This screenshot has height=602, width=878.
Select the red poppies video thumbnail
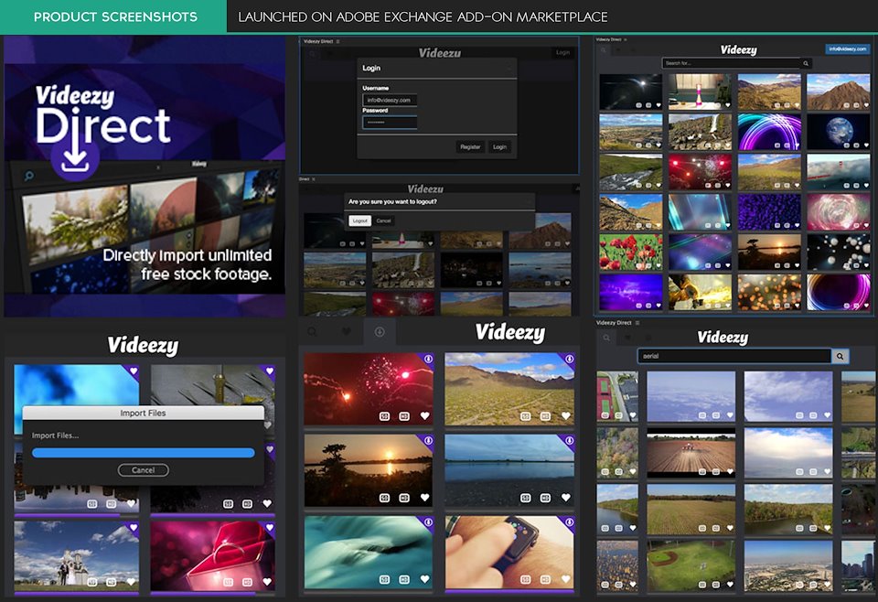631,252
